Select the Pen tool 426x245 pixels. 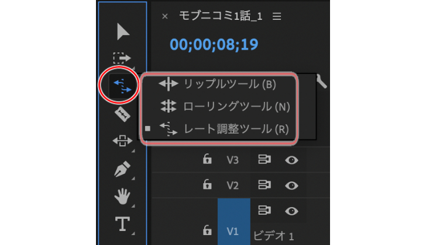pos(122,169)
